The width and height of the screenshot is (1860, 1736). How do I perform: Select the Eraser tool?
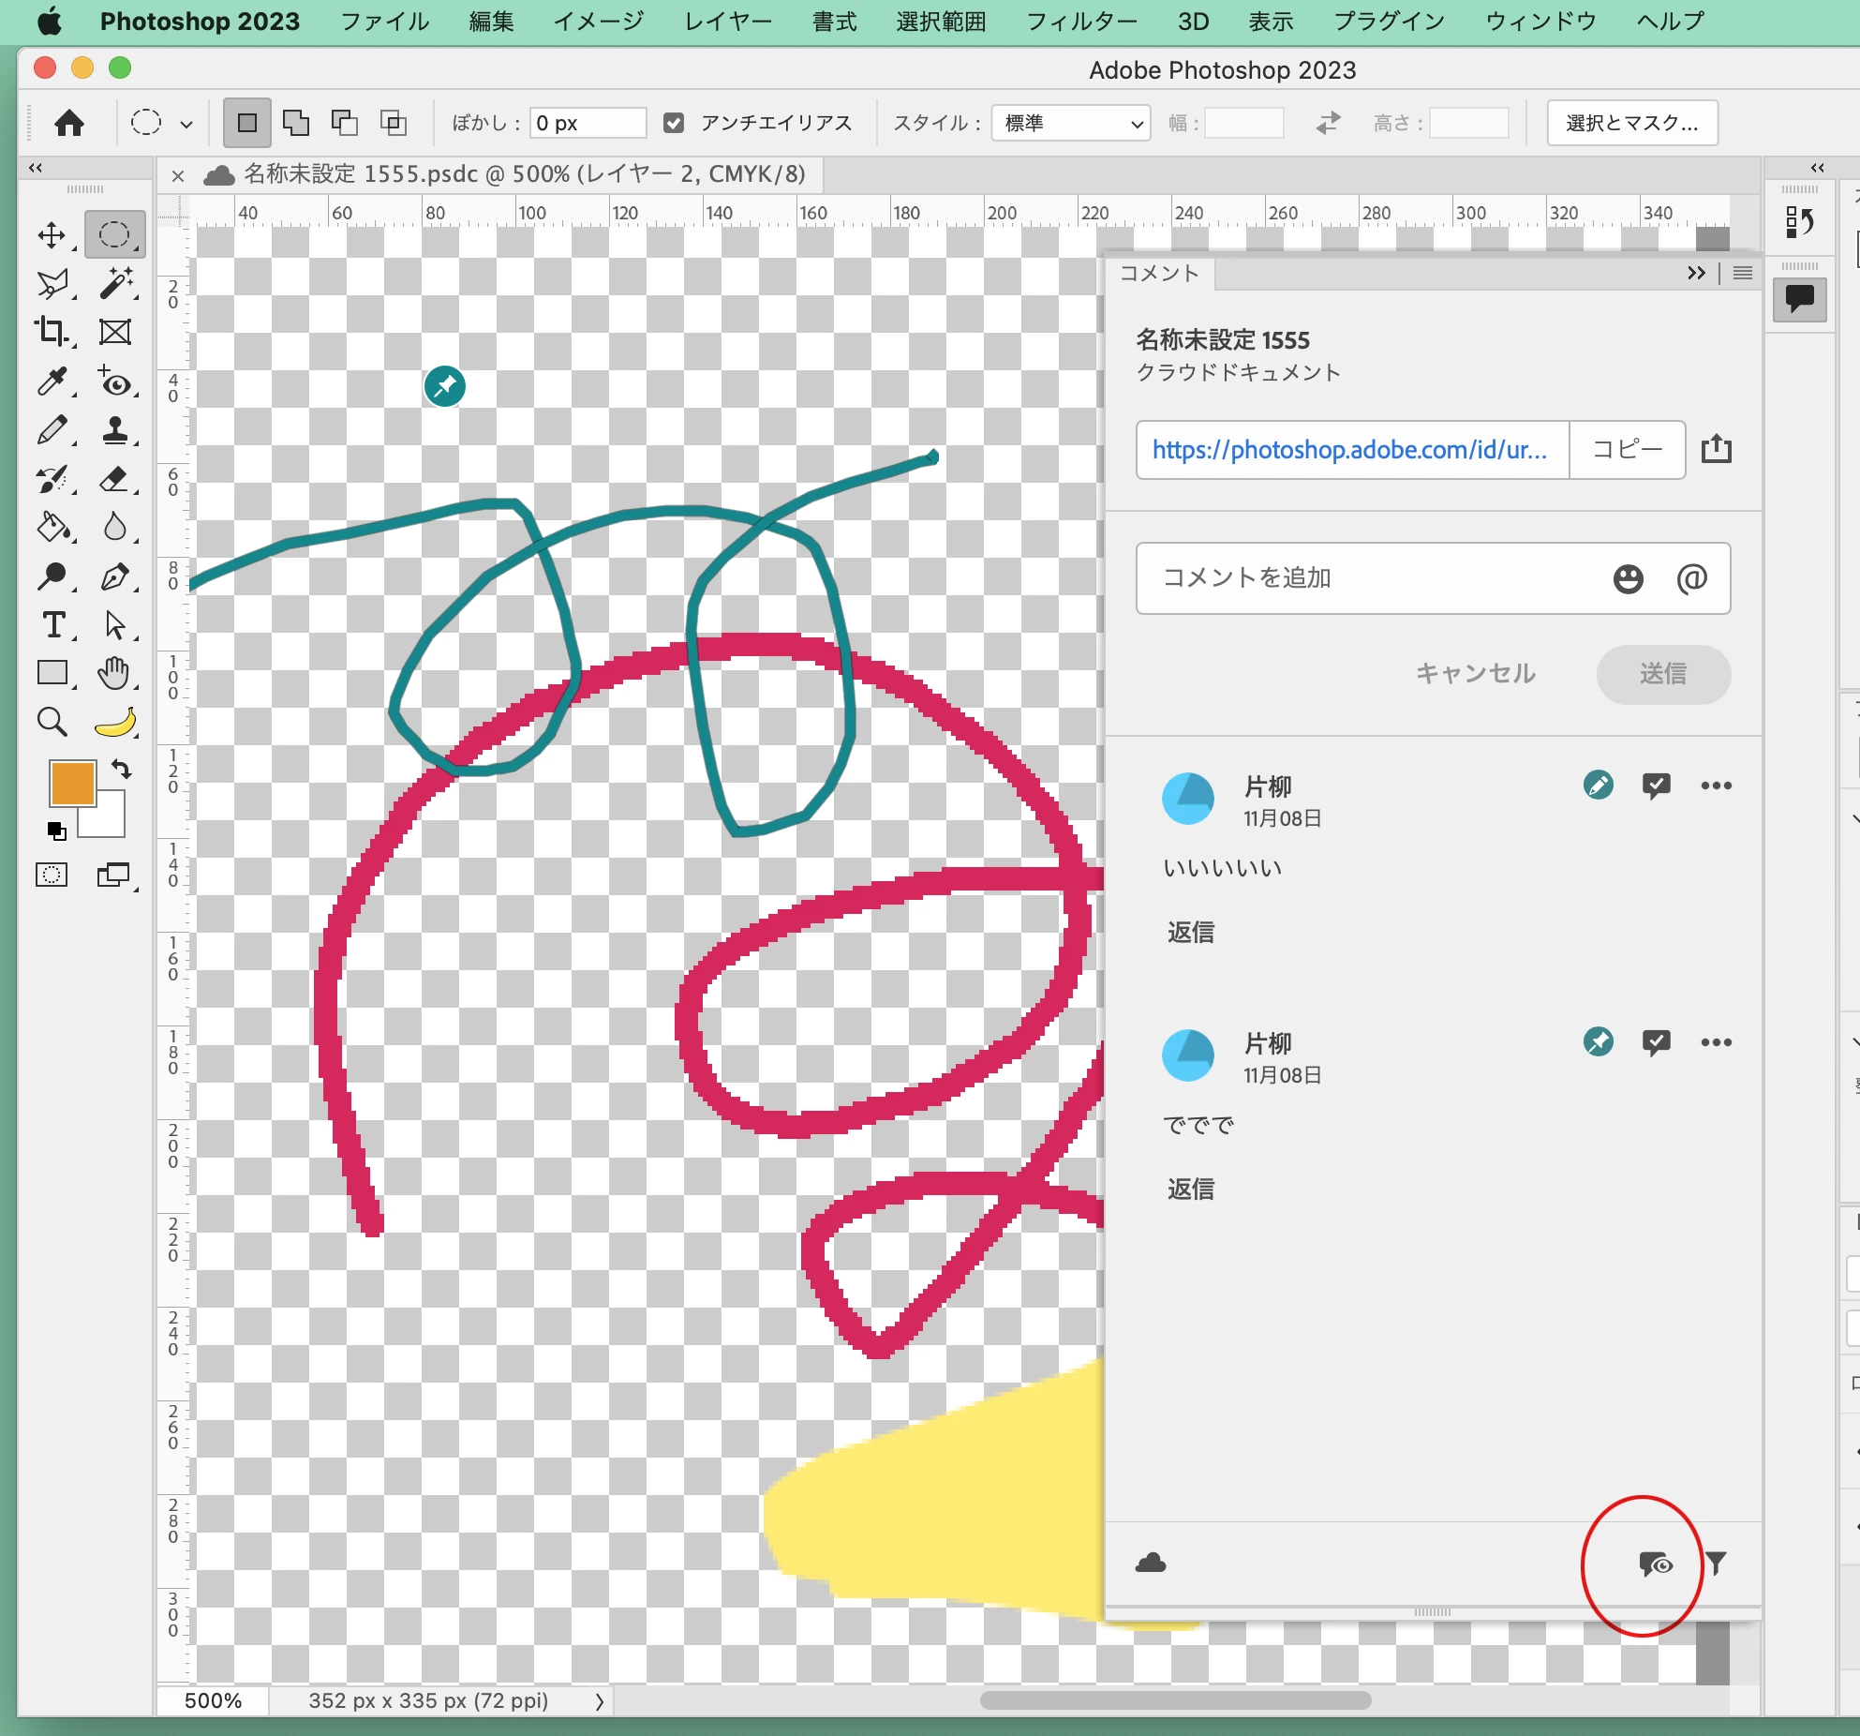point(115,479)
